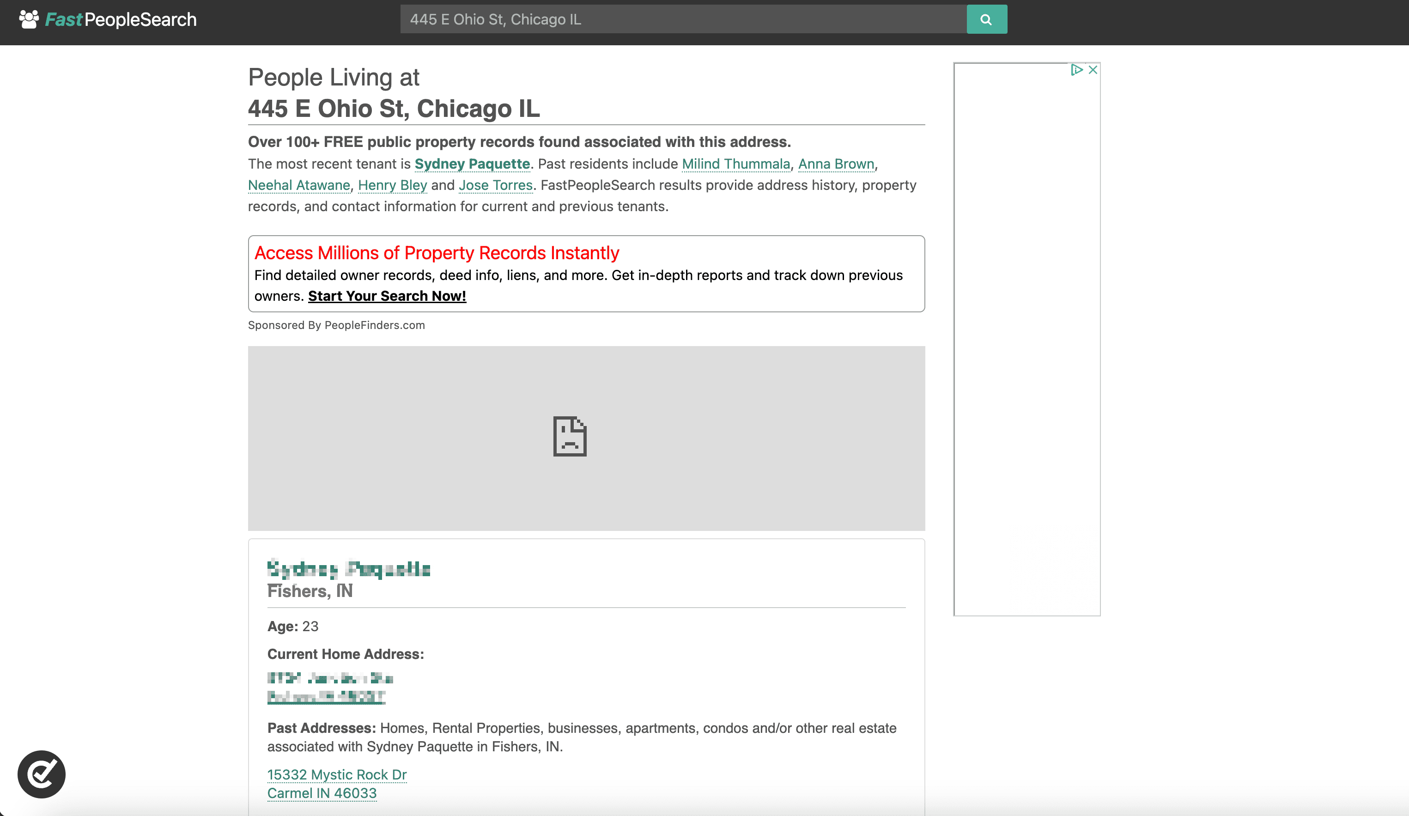Image resolution: width=1409 pixels, height=816 pixels.
Task: Click the FastPeopleSearch people logo icon
Action: [29, 19]
